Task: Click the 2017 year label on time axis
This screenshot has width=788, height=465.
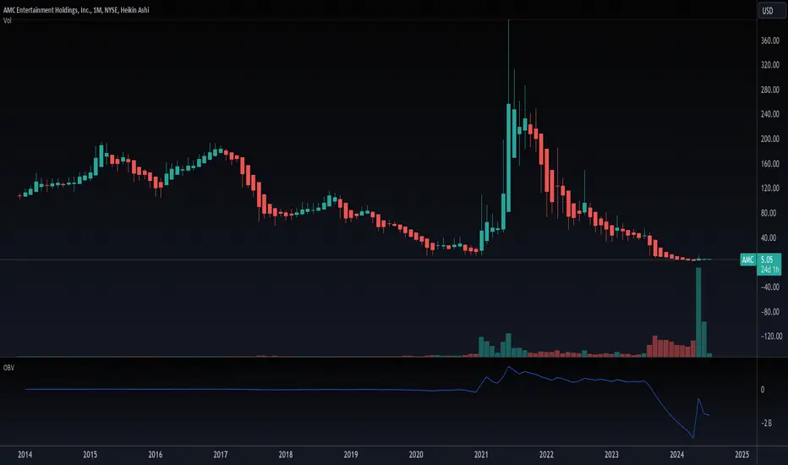Action: pyautogui.click(x=220, y=455)
